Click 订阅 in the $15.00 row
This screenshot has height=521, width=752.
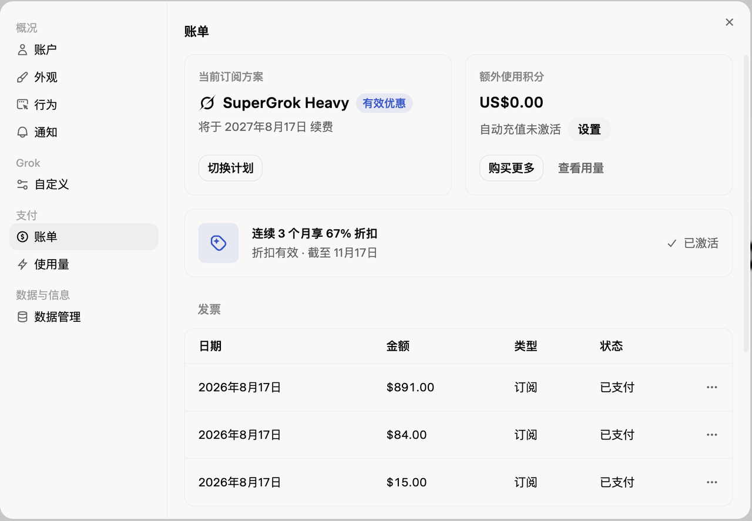(x=526, y=482)
